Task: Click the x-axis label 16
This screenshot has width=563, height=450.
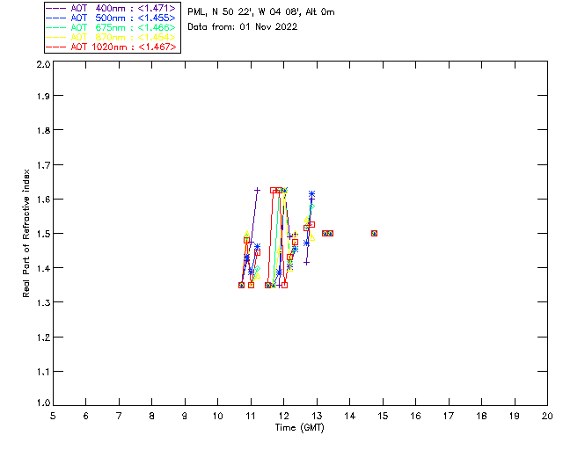Action: coord(416,416)
